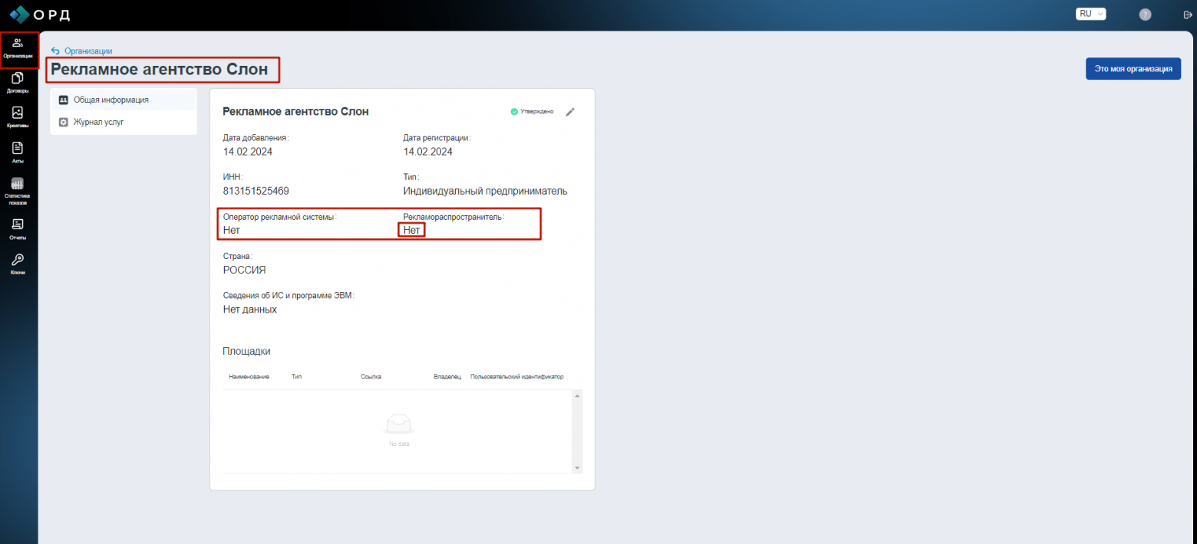Click the Оператор рекламной системы Нет value
This screenshot has height=544, width=1197.
(232, 230)
